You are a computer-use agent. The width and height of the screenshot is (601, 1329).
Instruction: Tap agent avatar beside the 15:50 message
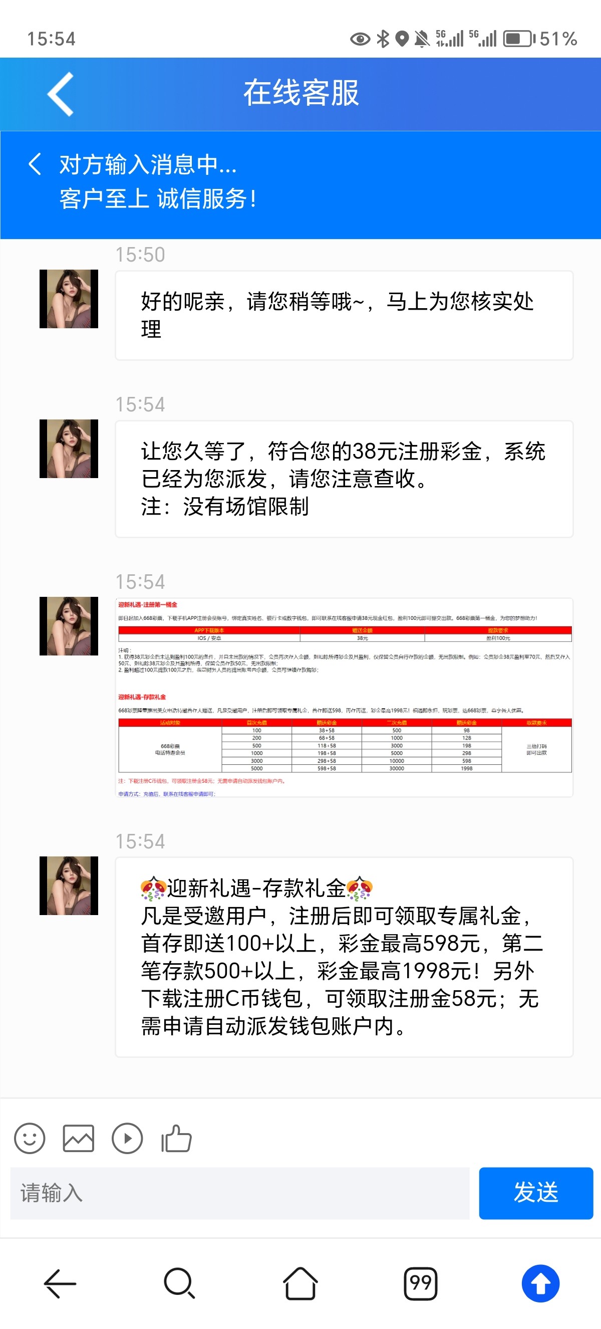[69, 299]
